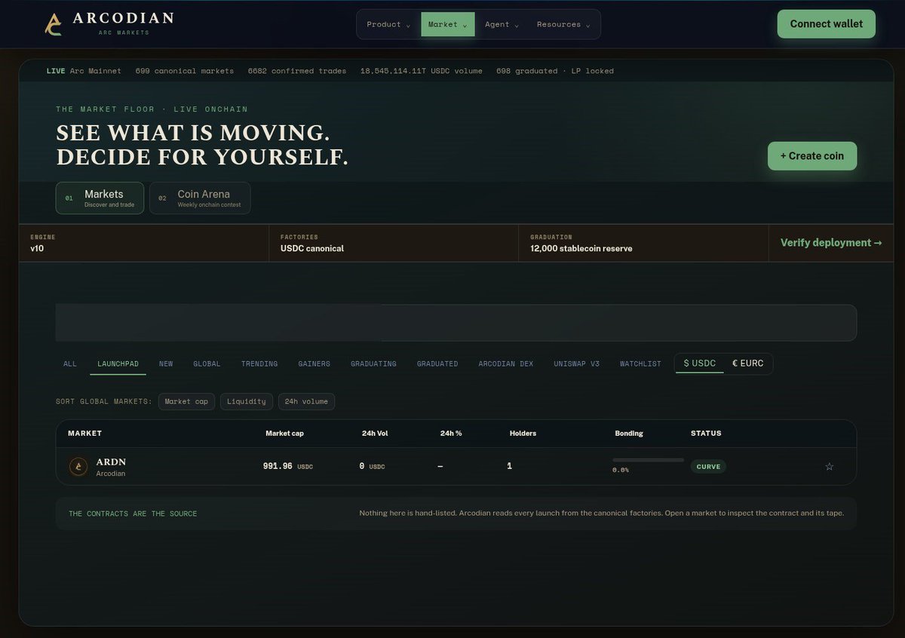Expand the Agent dropdown menu
Viewport: 905px width, 638px height.
502,24
